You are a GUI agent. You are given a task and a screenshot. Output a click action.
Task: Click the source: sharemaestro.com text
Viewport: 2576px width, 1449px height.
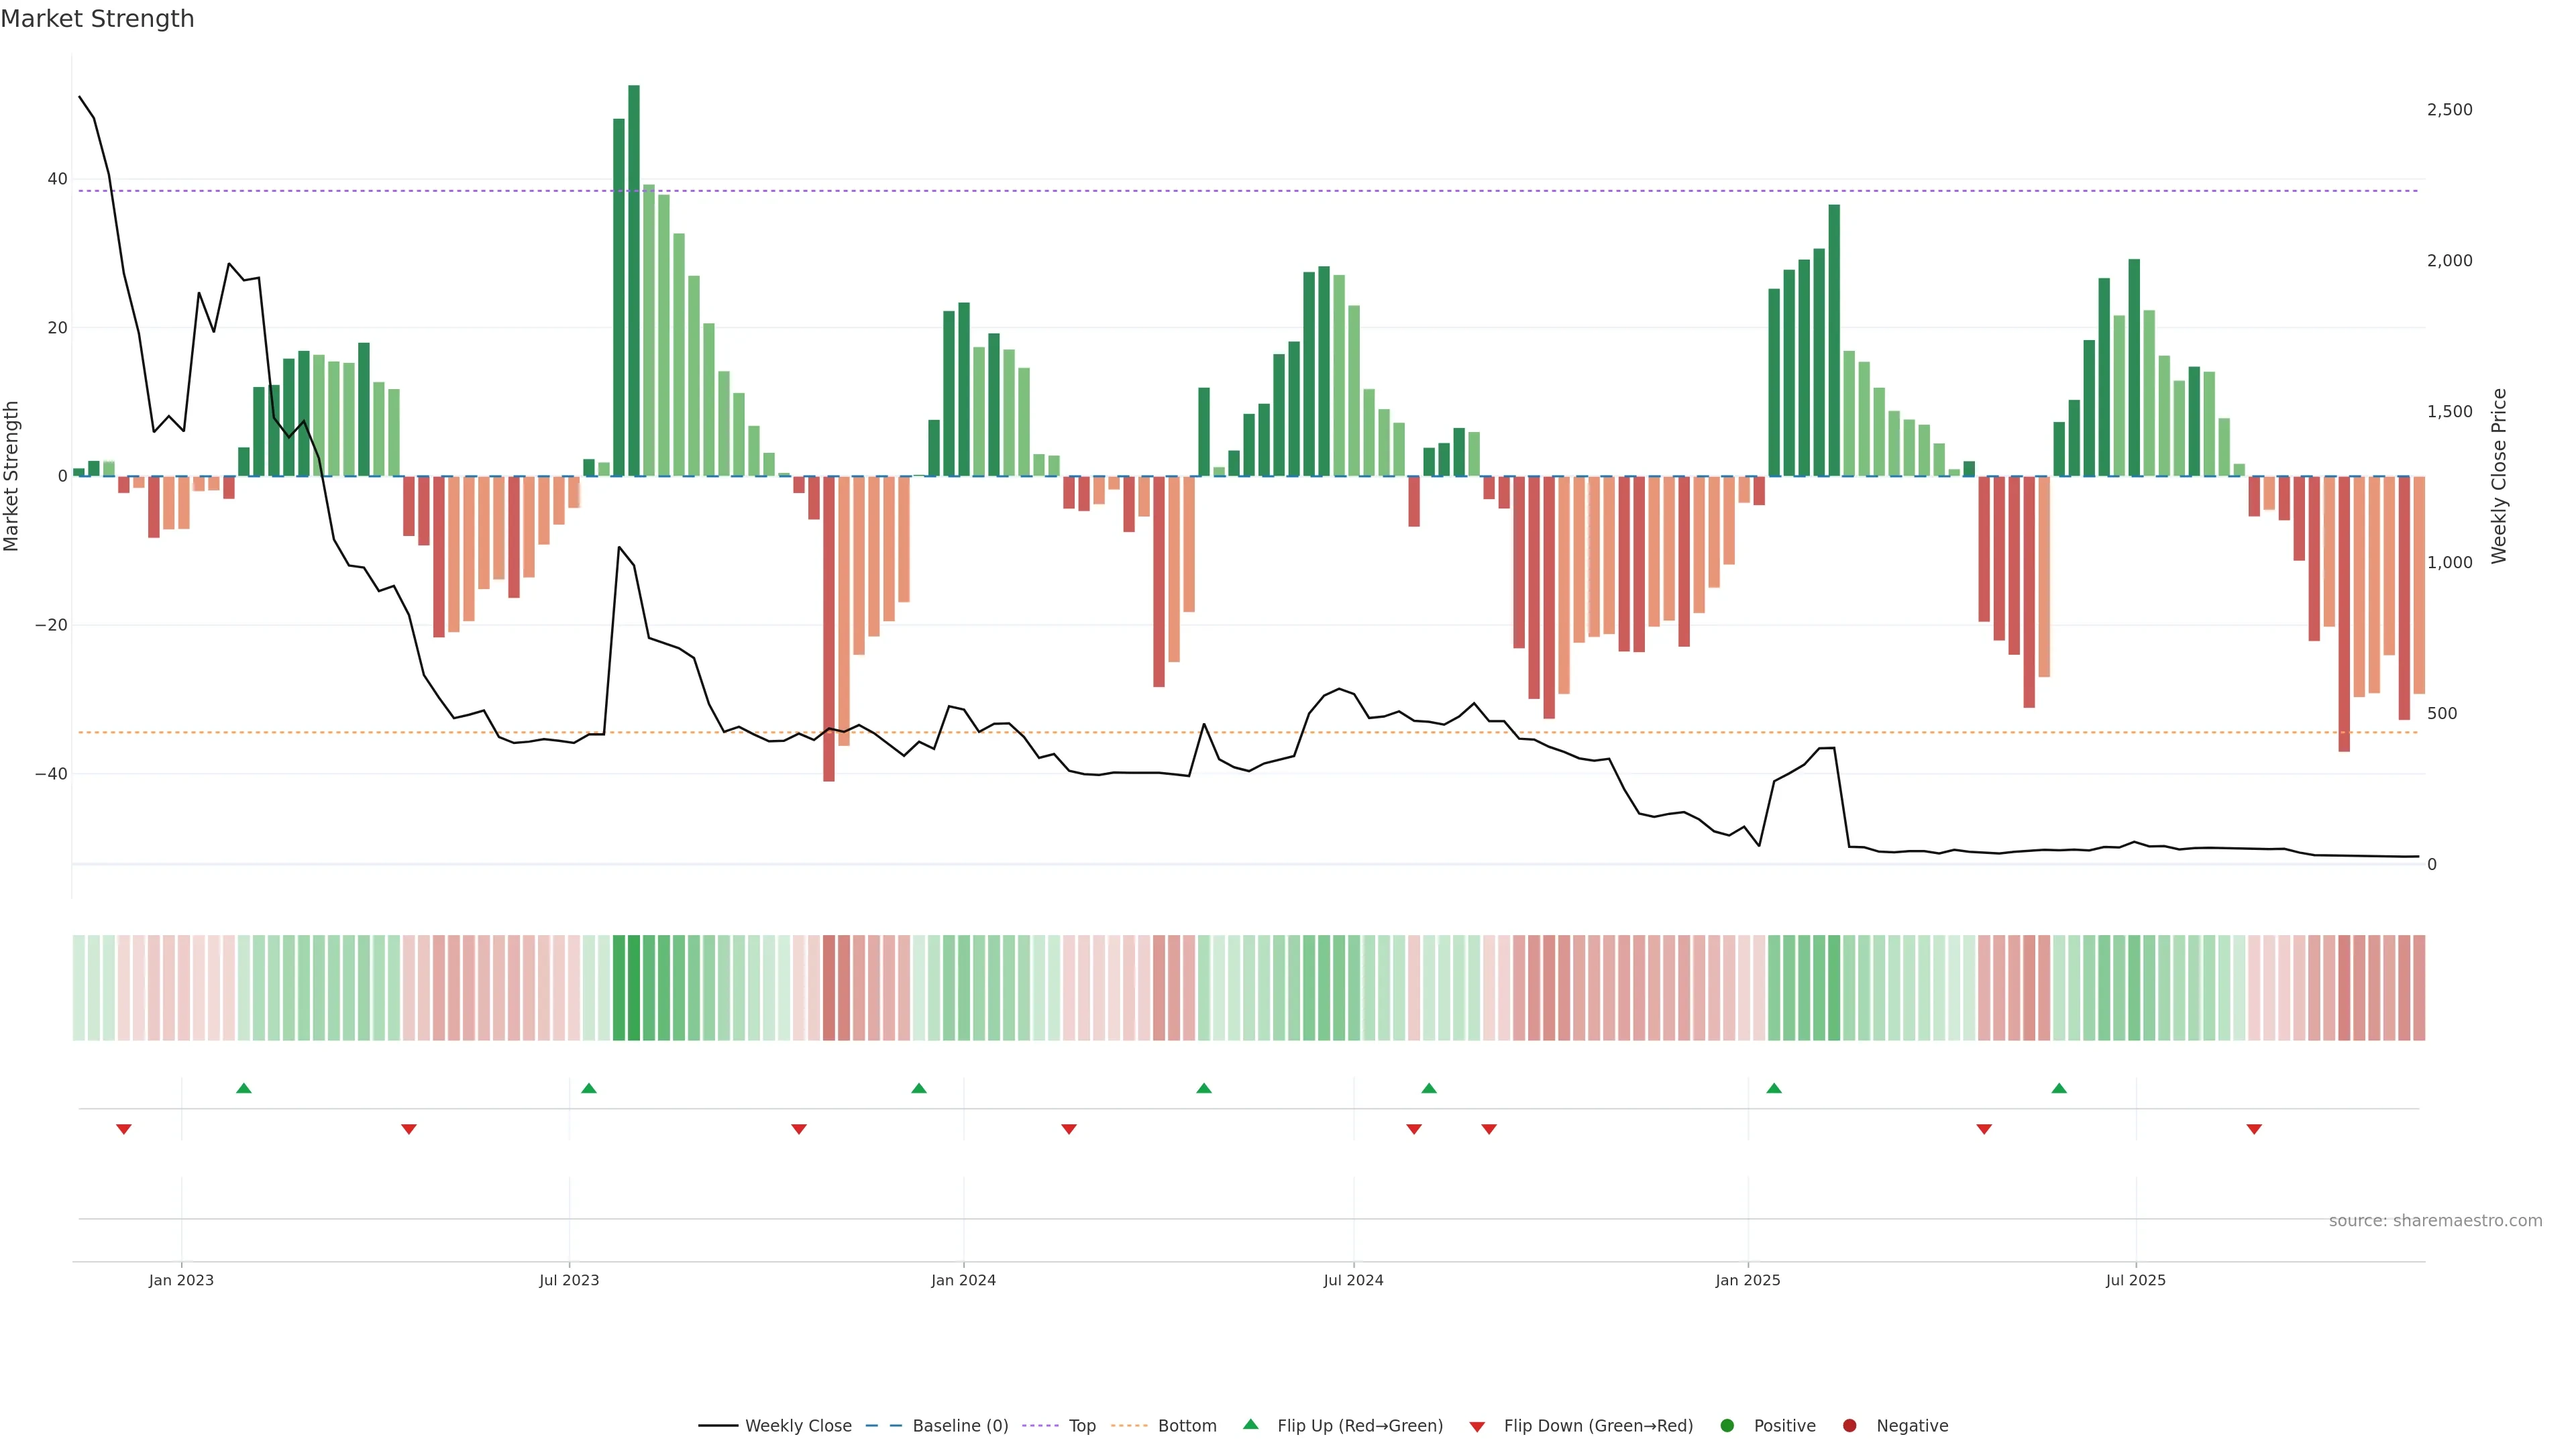point(2435,1221)
